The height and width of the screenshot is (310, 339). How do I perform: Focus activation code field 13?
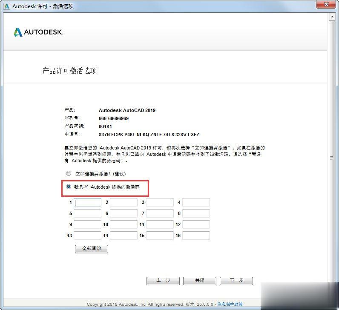(x=88, y=235)
